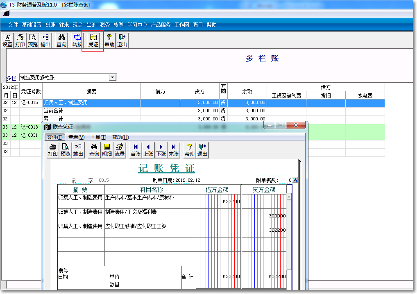The image size is (417, 294).
Task: Open the 出纳 menu
Action: pyautogui.click(x=91, y=25)
